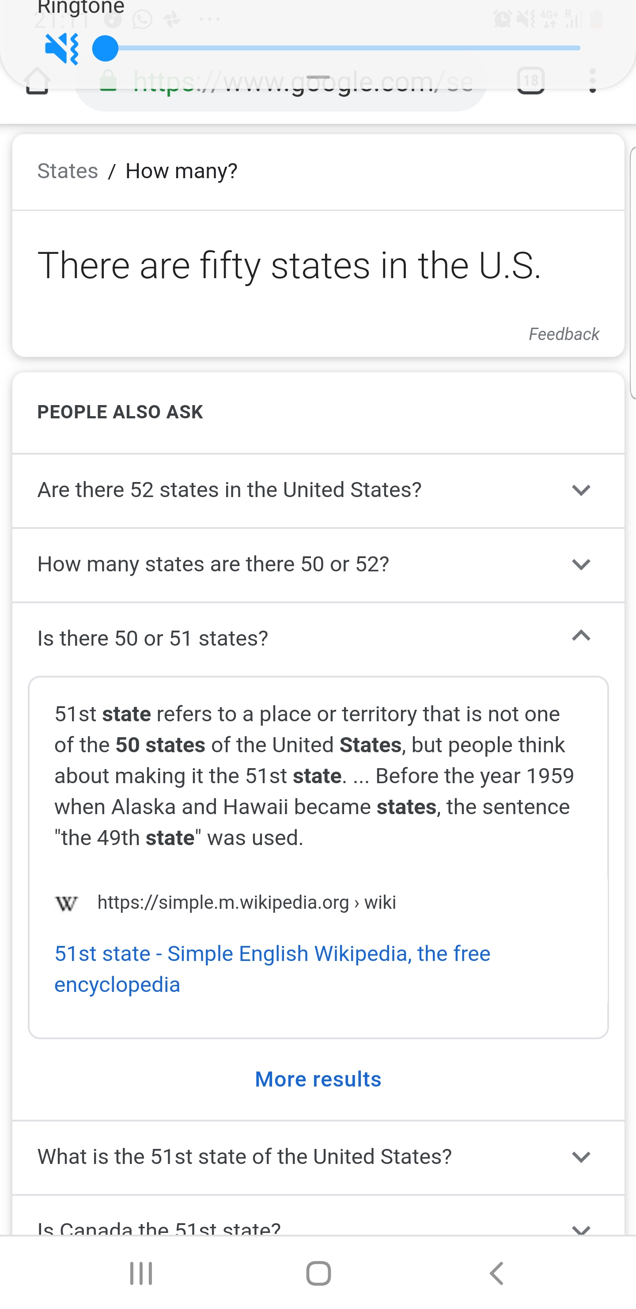Tap the States breadcrumb link
This screenshot has height=1309, width=636.
tap(68, 171)
